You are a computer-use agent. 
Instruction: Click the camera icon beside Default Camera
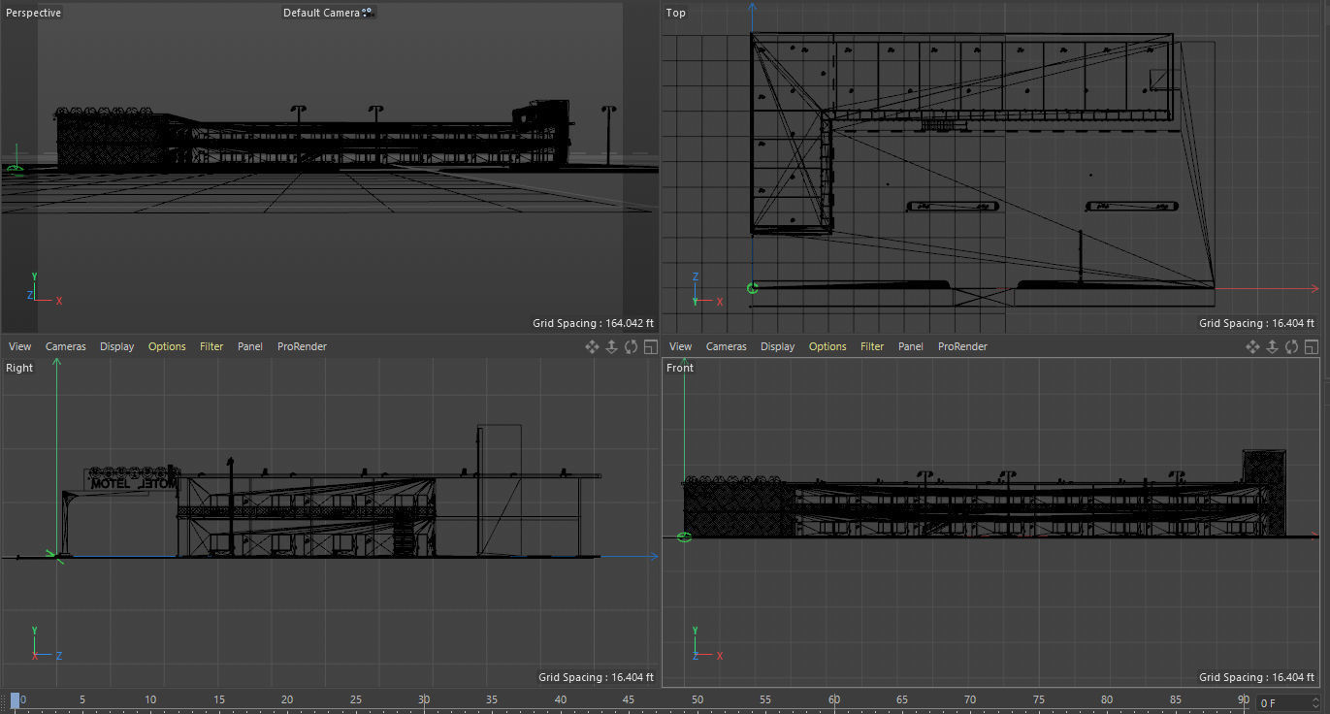(x=367, y=13)
